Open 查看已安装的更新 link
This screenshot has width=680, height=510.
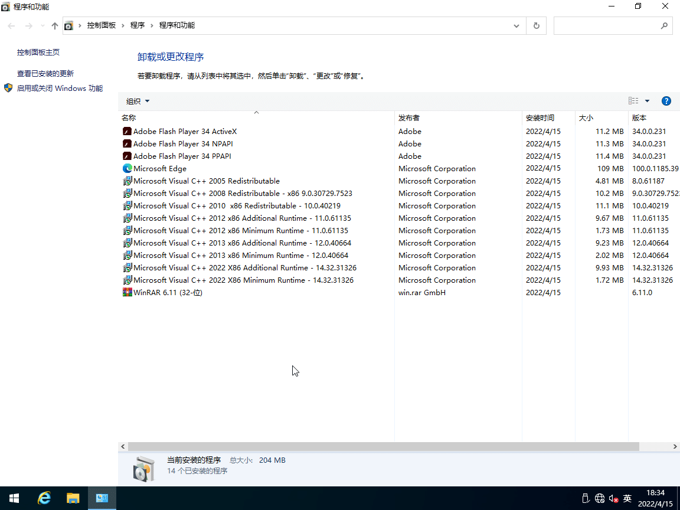tap(45, 74)
